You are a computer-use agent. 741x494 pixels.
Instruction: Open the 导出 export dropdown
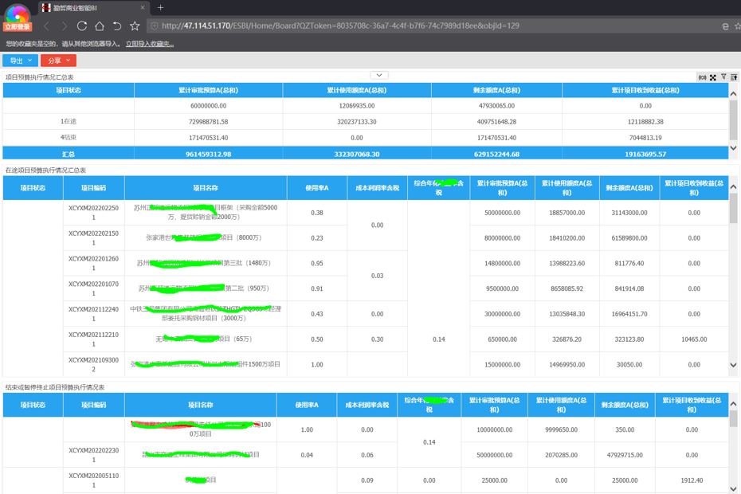[20, 61]
